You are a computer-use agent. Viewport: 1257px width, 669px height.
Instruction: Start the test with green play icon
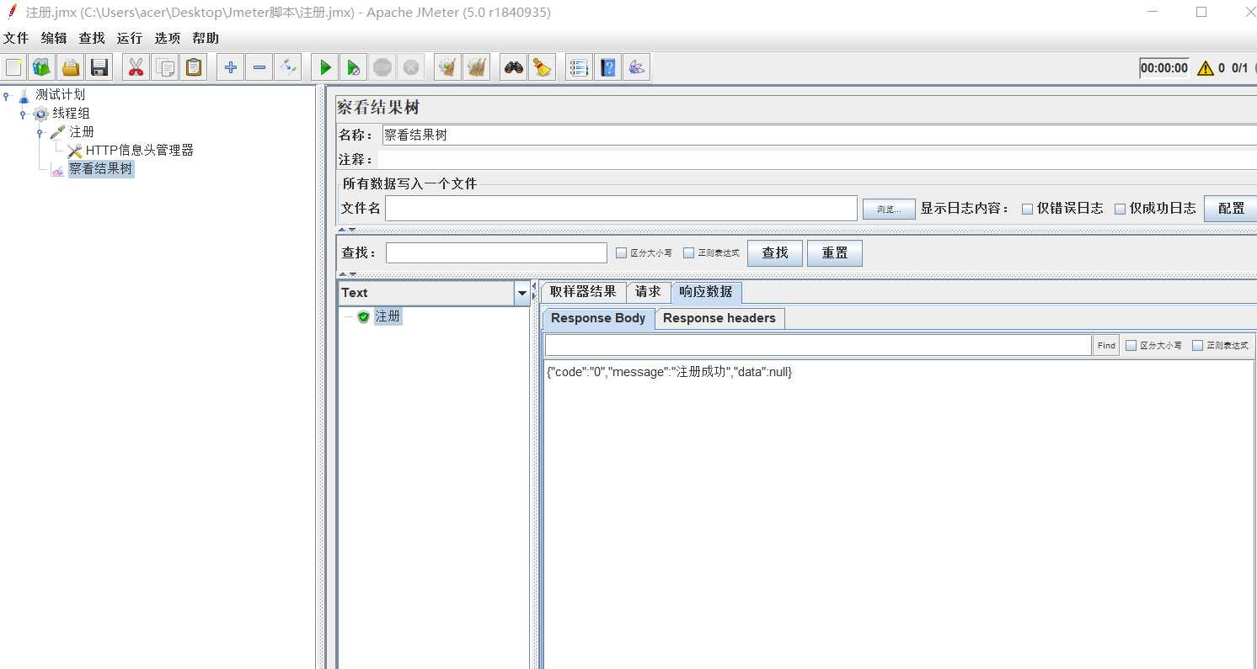click(x=324, y=67)
